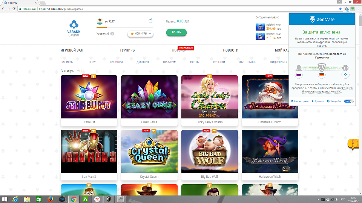Select the 'Настольные' category tab
The height and width of the screenshot is (203, 362).
(247, 62)
